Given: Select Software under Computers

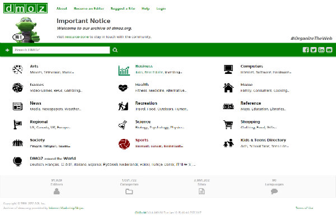Looking at the screenshot, I should 264,72.
